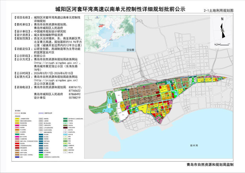Click the sheet label 2-1土地利用规划图
The image size is (245, 173).
218,10
